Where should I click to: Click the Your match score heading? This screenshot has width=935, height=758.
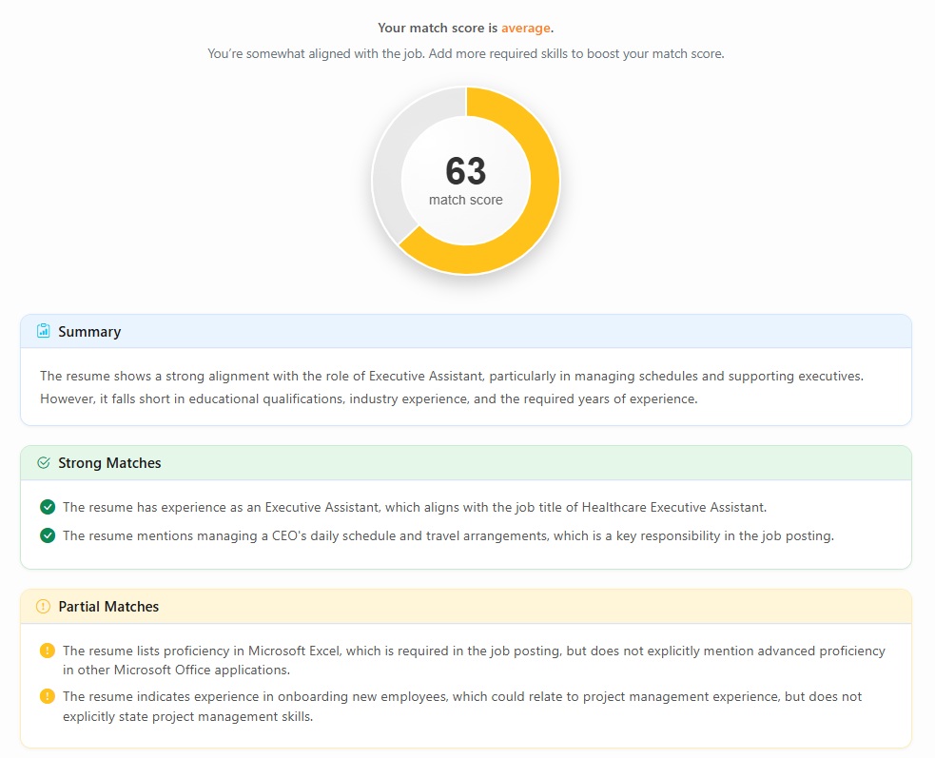(x=466, y=28)
